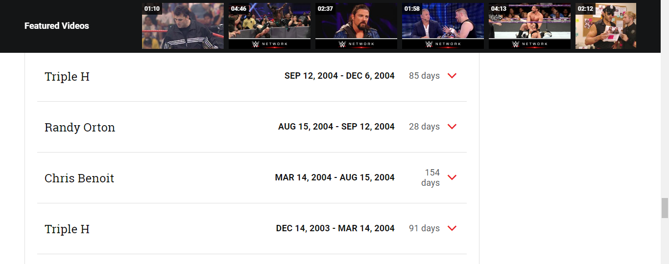Expand Triple H's 91 days reign chevron
The image size is (669, 264).
click(x=452, y=228)
